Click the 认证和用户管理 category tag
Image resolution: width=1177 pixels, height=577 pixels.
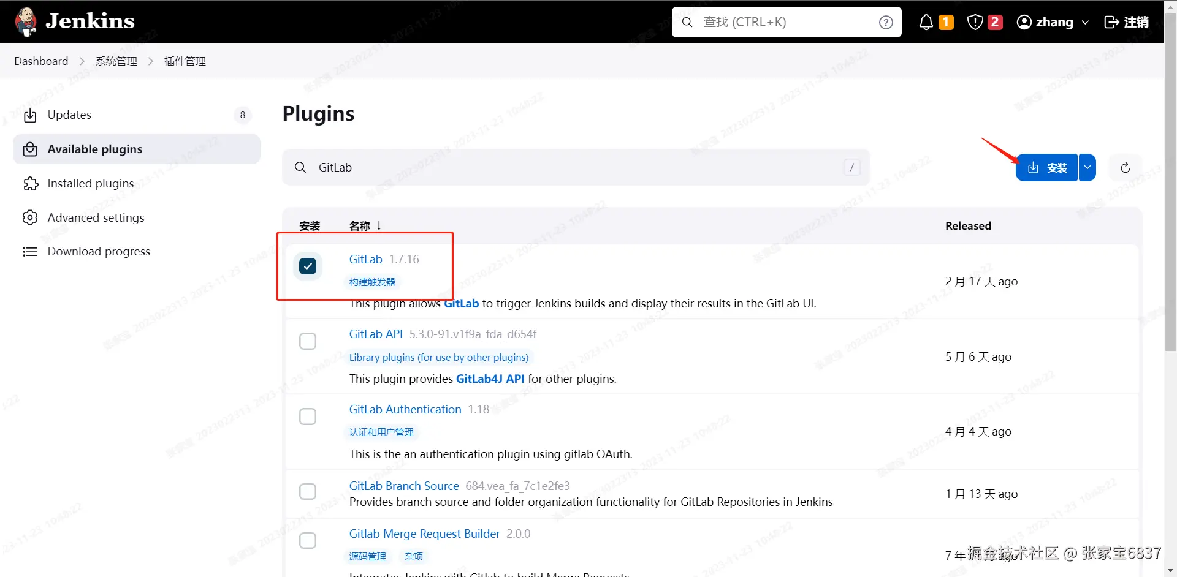pos(381,432)
